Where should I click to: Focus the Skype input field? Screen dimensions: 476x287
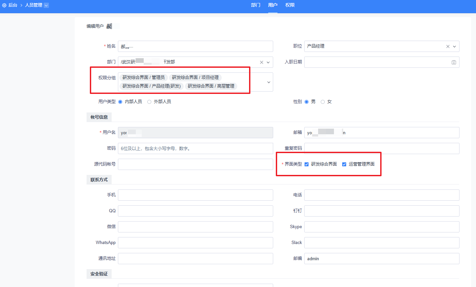(x=382, y=227)
